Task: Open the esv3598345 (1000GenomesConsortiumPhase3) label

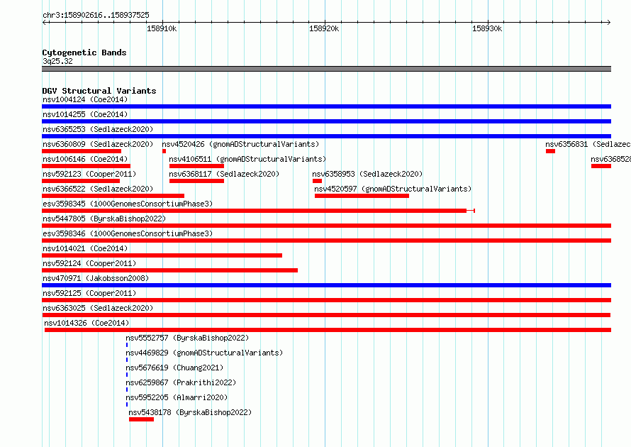Action: [x=128, y=204]
